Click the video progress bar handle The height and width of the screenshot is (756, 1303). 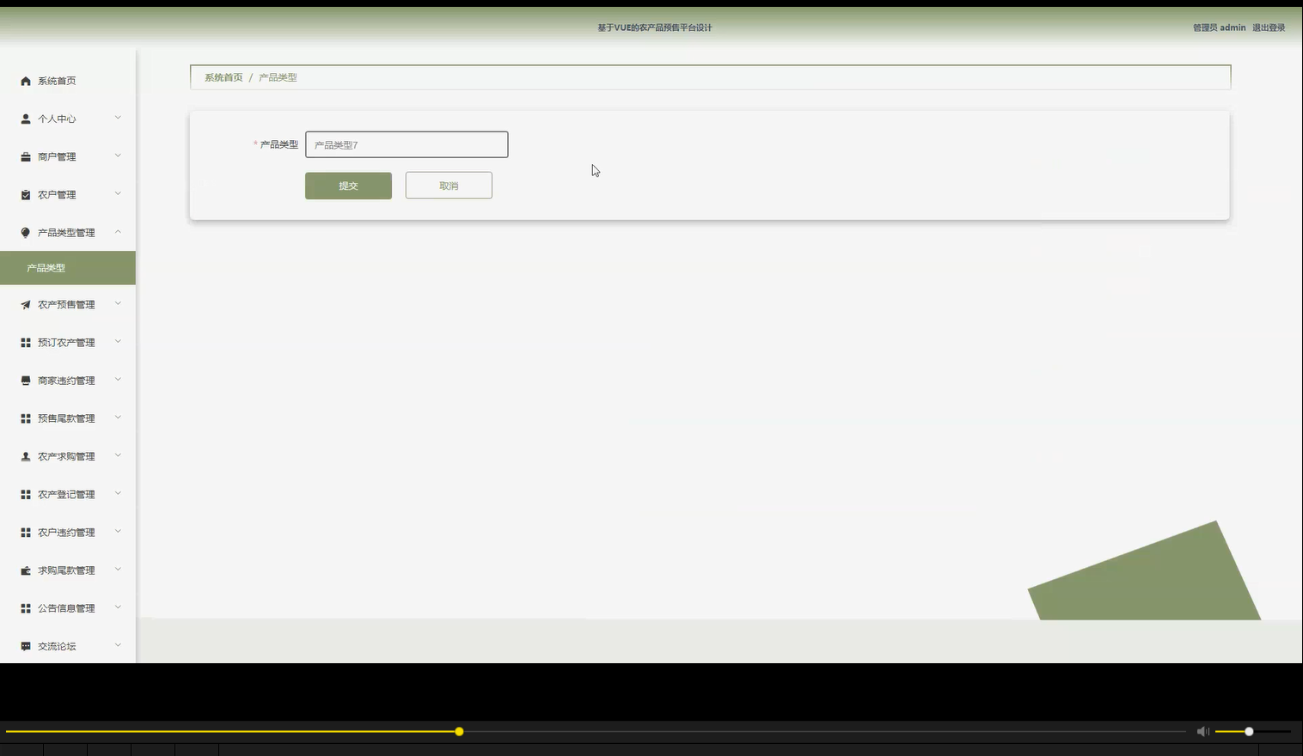(x=459, y=731)
